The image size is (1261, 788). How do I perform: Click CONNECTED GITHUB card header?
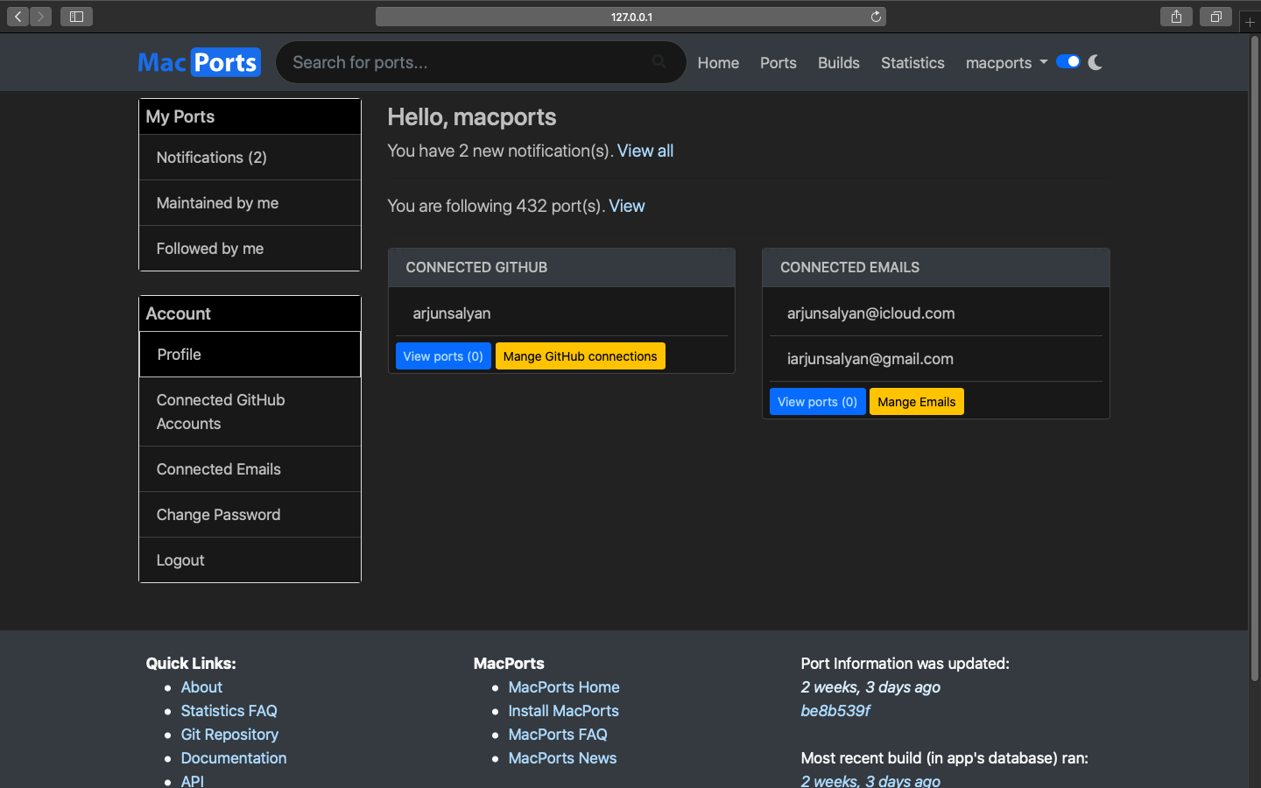[561, 268]
